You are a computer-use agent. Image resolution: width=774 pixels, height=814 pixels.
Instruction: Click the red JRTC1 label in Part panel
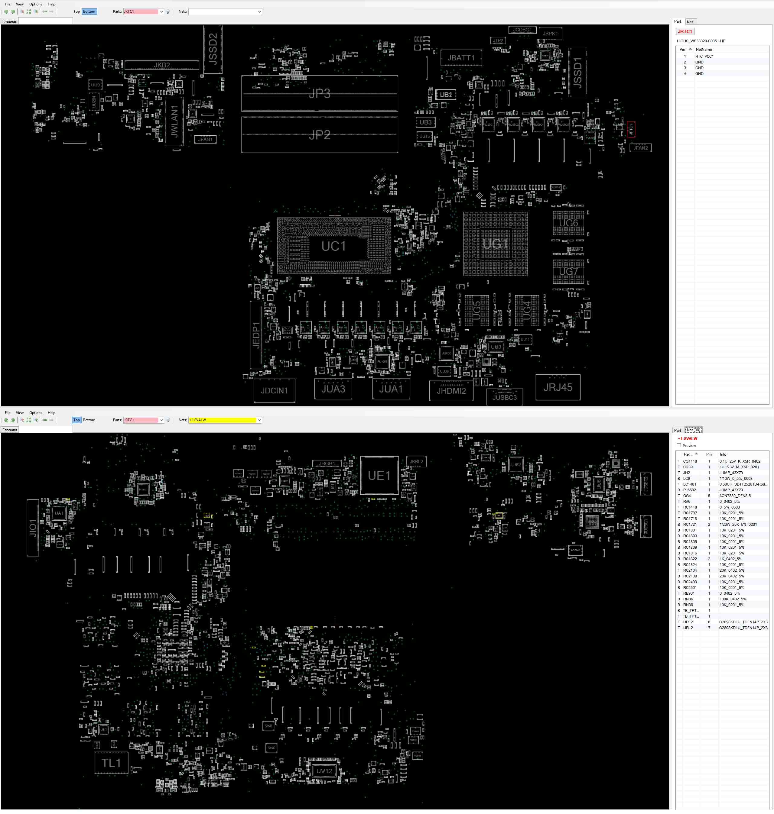coord(685,31)
